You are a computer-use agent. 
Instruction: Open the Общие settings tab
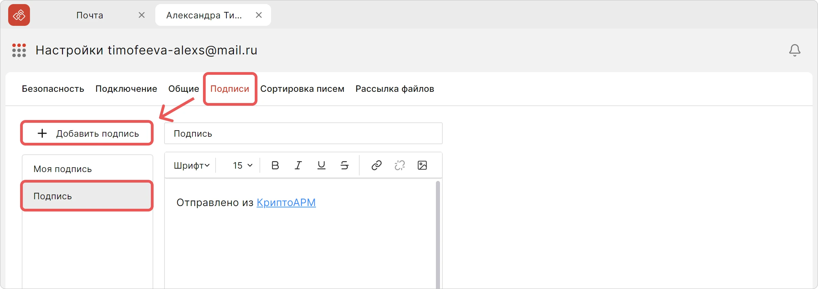(184, 89)
